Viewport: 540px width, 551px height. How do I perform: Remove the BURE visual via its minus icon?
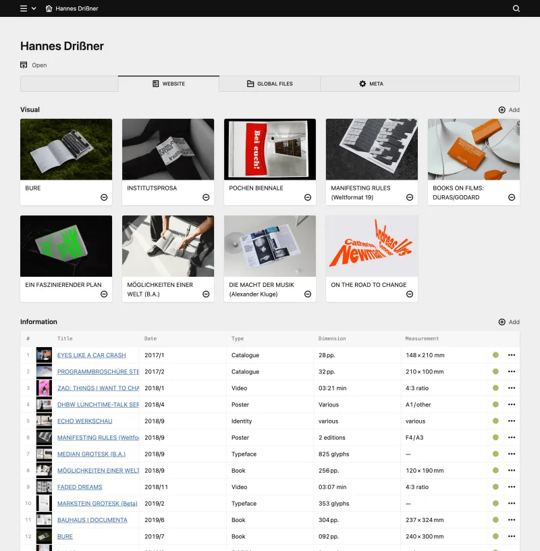pos(103,197)
